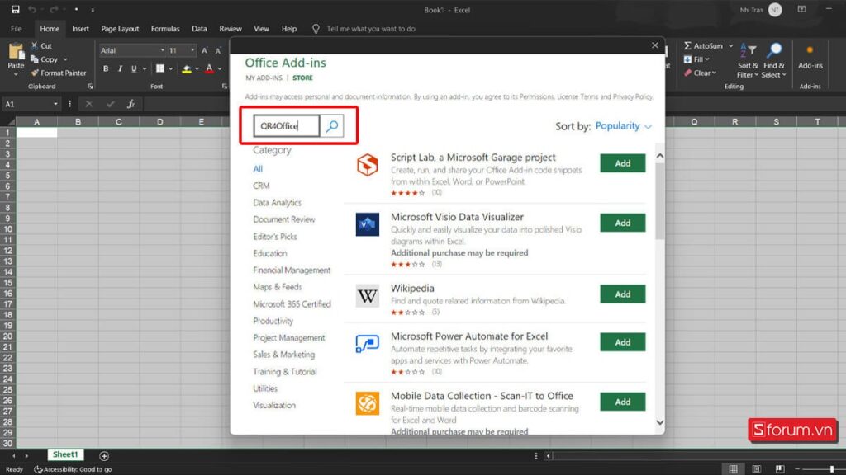Filter by Data Analytics category
The image size is (846, 475).
point(278,203)
